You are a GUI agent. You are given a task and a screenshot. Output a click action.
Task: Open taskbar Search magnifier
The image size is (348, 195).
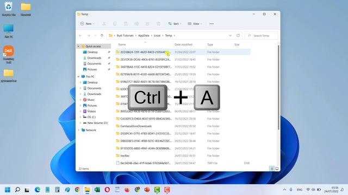[17, 190]
